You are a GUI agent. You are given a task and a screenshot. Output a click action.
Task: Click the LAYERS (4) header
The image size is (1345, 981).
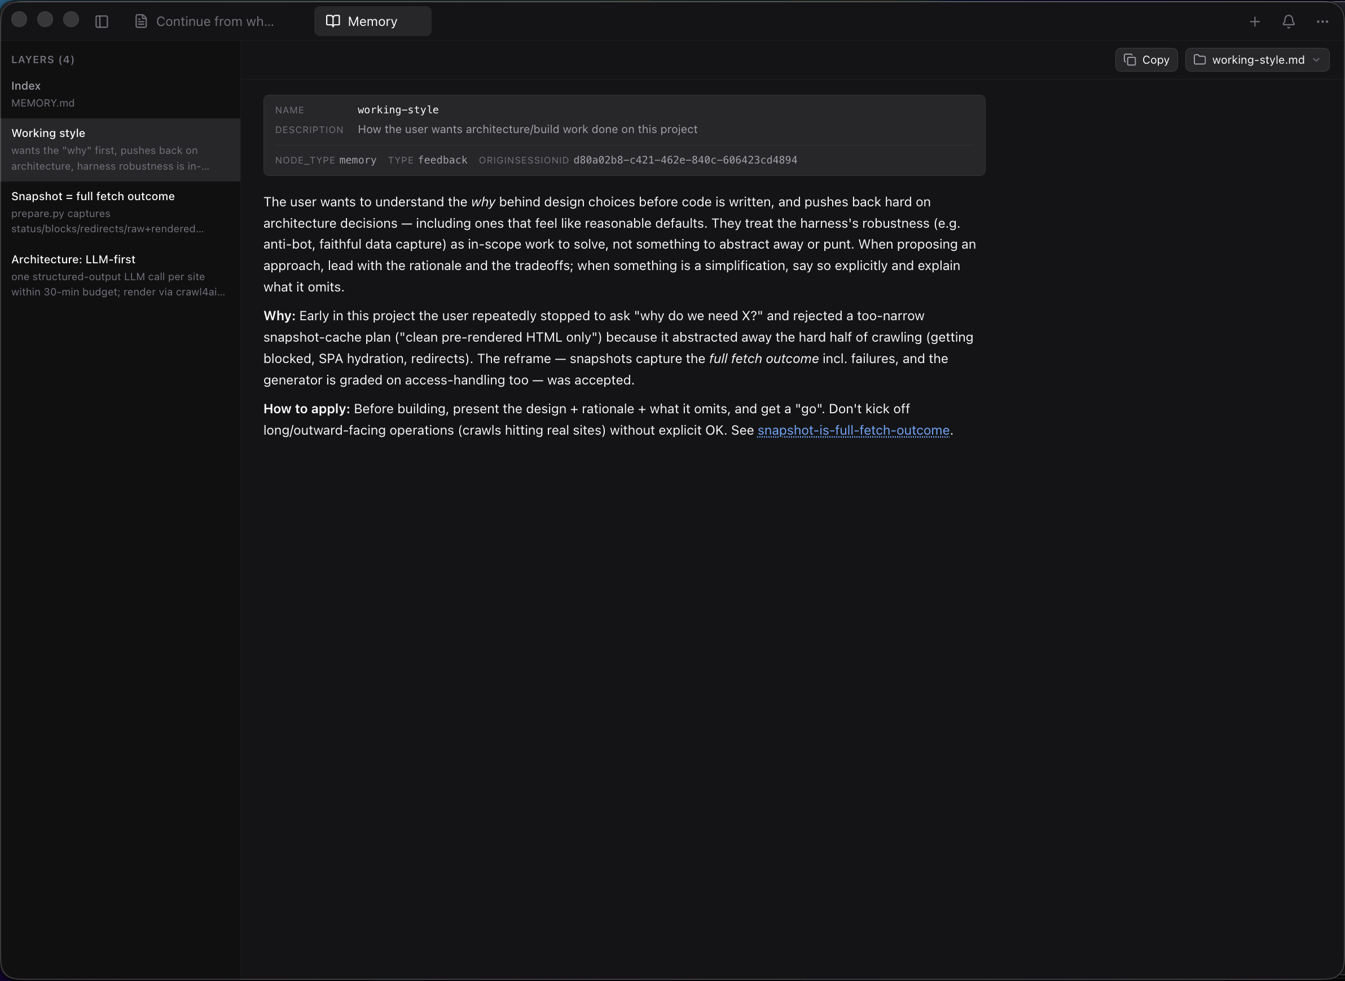43,59
